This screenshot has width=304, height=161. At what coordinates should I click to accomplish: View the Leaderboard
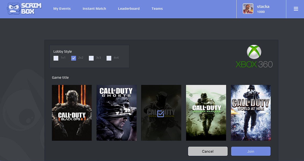(129, 9)
